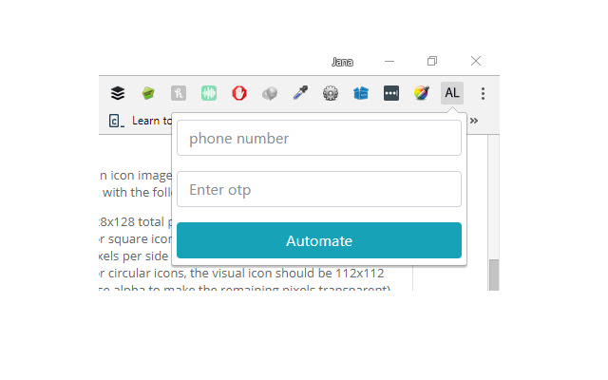608x380 pixels.
Task: Click the Learn to bookmark icon
Action: 116,121
